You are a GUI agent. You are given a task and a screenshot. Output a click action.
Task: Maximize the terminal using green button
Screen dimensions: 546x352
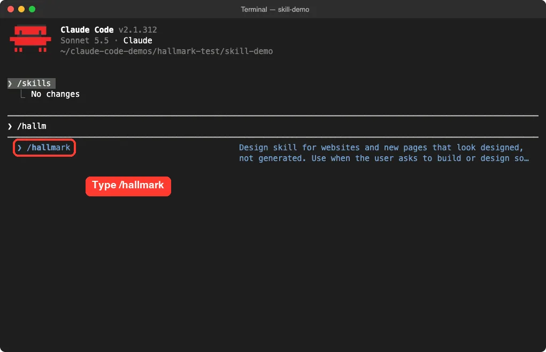32,9
